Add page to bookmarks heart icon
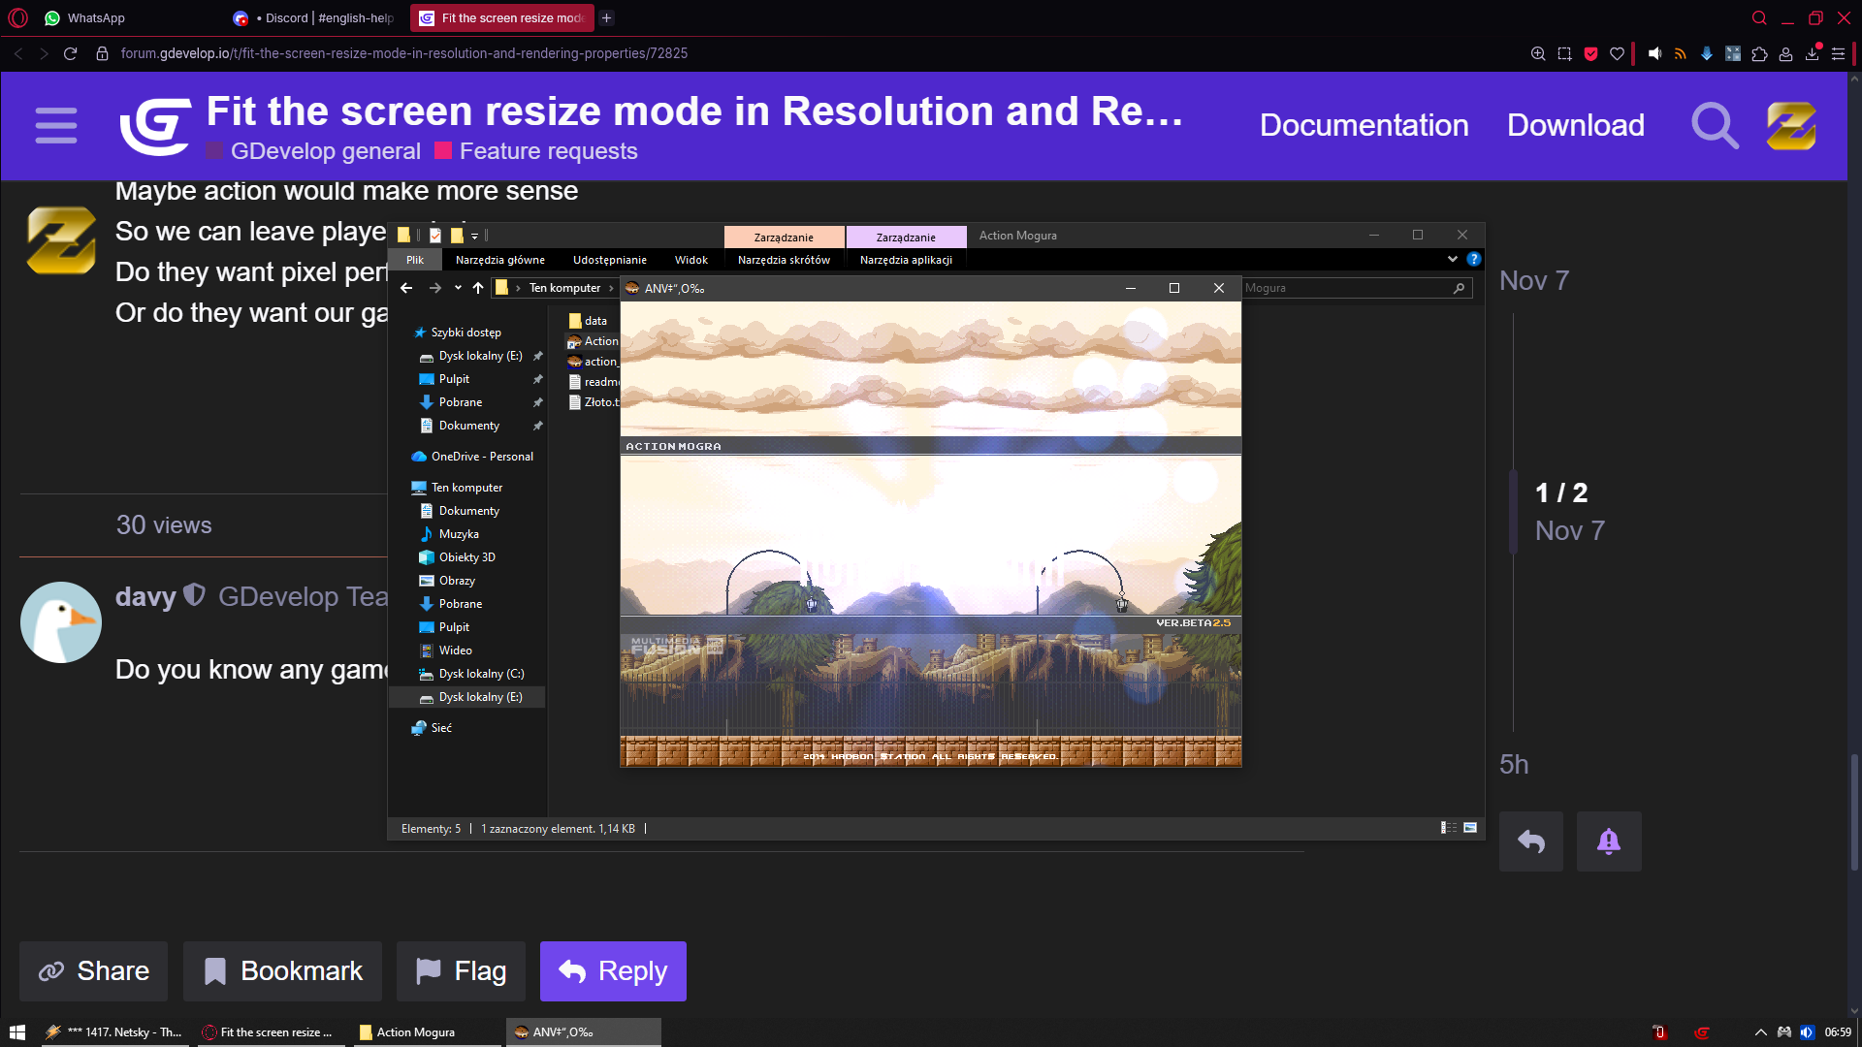Screen dimensions: 1862x1047 coord(1617,54)
